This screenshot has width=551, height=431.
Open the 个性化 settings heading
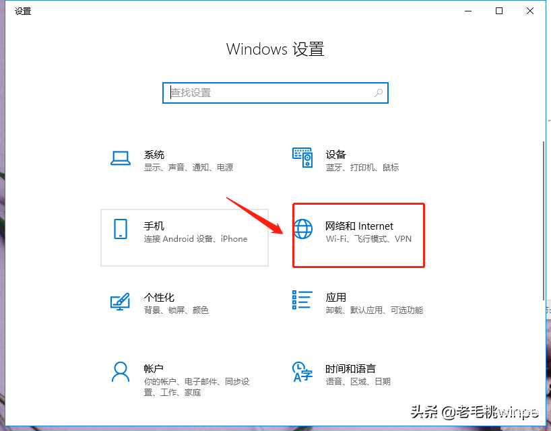coord(159,298)
